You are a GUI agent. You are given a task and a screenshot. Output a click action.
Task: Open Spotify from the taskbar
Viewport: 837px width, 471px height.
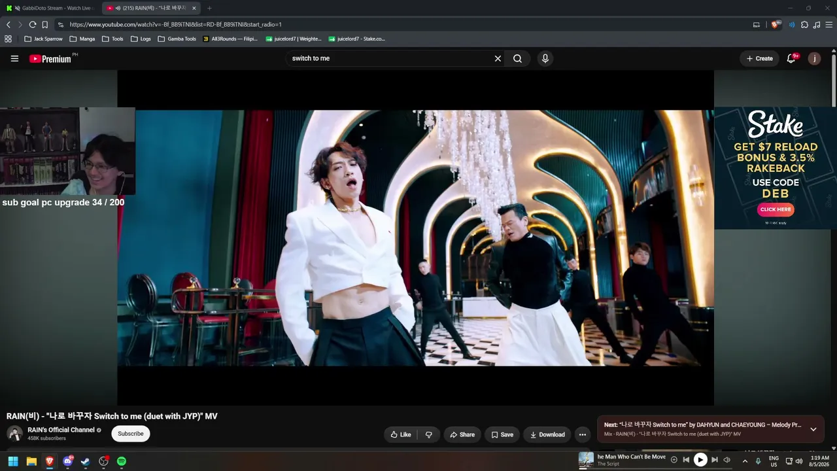pyautogui.click(x=122, y=461)
